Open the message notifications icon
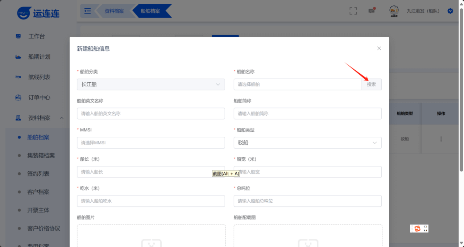The width and height of the screenshot is (464, 247). click(x=372, y=11)
